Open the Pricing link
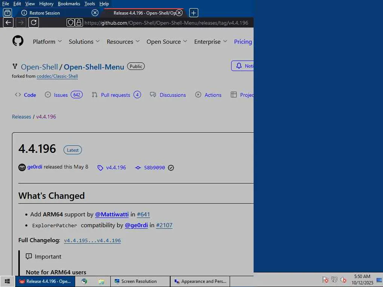Screen dimensions: 383x287 [243, 42]
